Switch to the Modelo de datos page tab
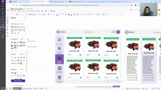161x90 pixels. coord(27,88)
